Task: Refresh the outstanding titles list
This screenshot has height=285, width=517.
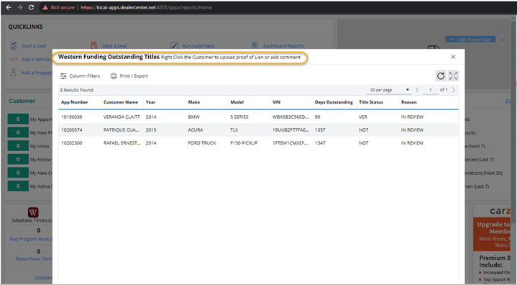Action: pyautogui.click(x=441, y=76)
